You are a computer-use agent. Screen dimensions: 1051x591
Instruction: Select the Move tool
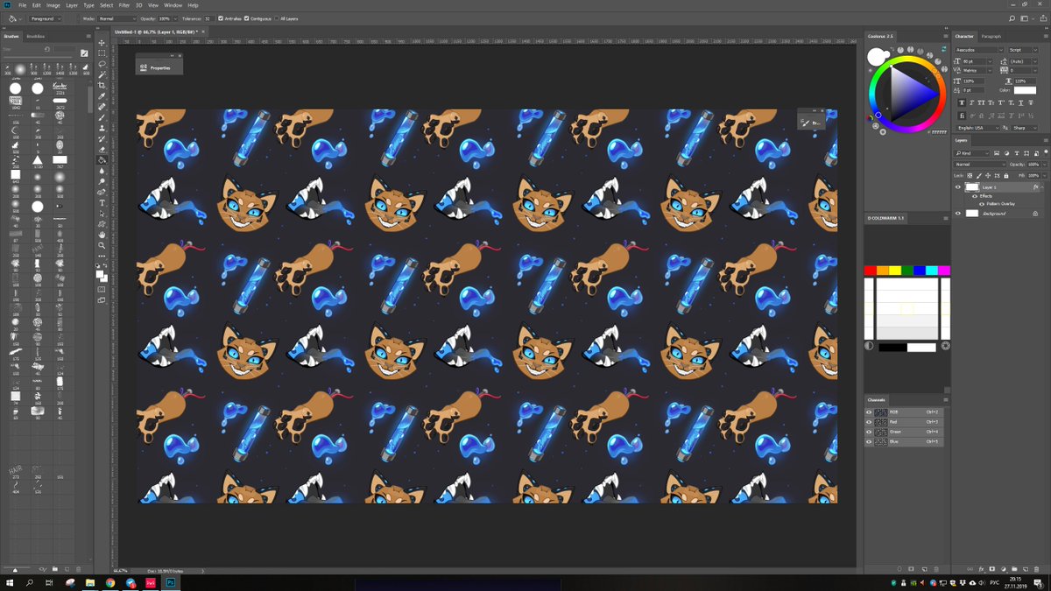click(102, 43)
